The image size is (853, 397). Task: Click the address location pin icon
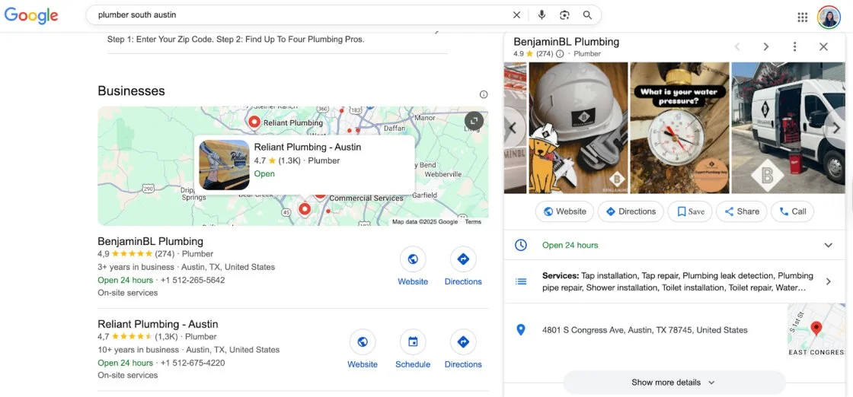click(521, 329)
